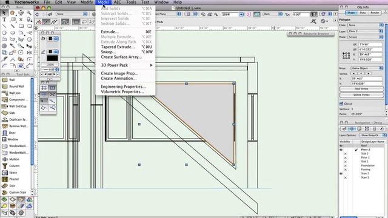This screenshot has height=218, width=388.
Task: Go to next vertex arrow button
Action: pos(369,74)
